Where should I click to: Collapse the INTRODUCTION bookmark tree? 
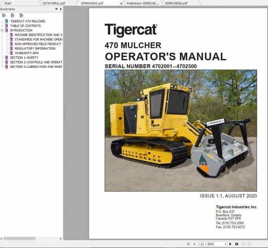pyautogui.click(x=2, y=30)
